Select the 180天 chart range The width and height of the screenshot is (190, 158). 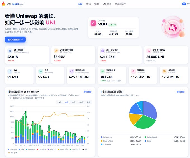(x=81, y=102)
